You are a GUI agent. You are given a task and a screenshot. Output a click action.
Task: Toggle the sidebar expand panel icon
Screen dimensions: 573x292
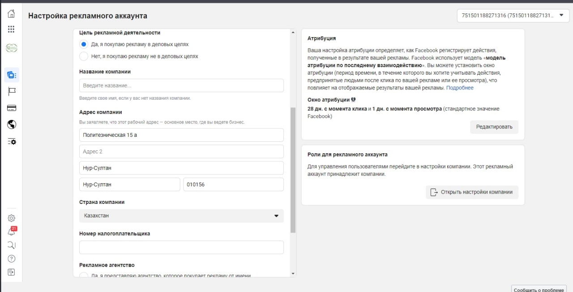tap(12, 272)
